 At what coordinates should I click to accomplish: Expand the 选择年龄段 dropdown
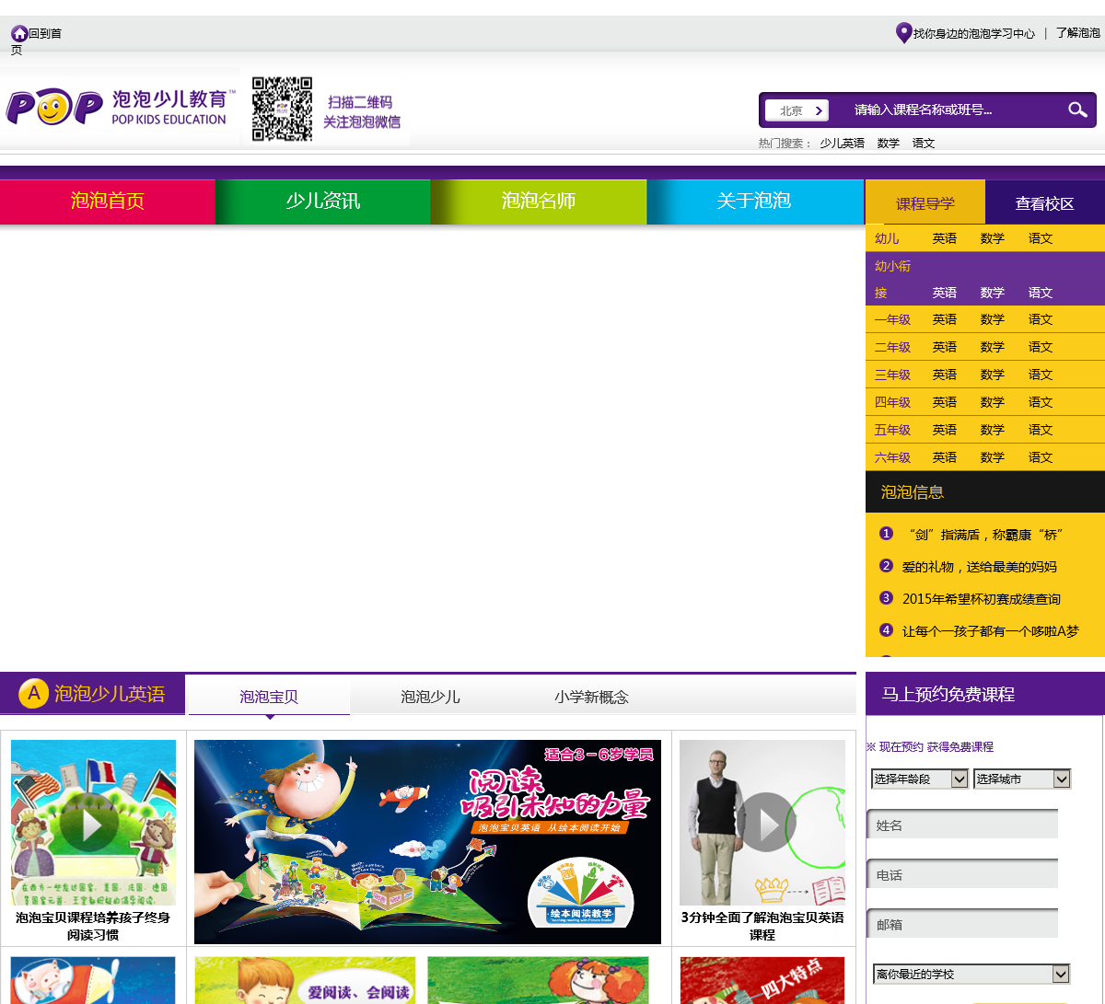pos(920,779)
